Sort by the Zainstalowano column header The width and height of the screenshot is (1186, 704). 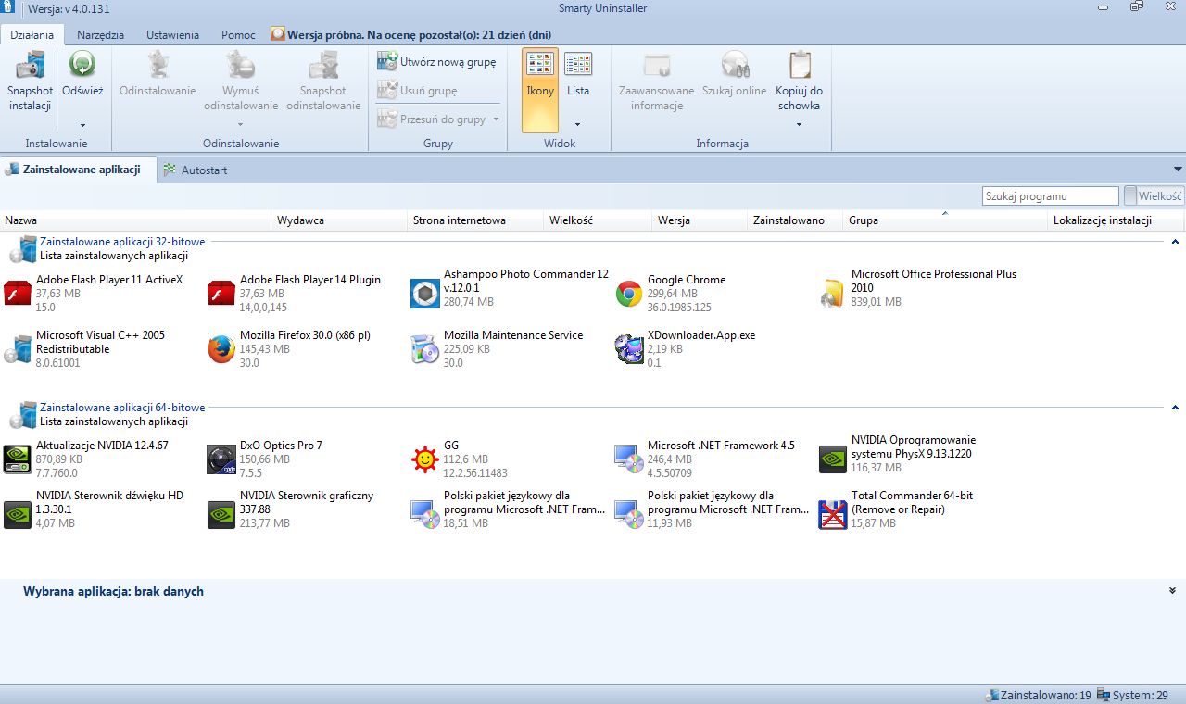click(x=796, y=220)
